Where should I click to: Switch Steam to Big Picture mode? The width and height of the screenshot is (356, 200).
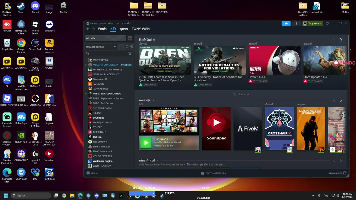tap(327, 23)
